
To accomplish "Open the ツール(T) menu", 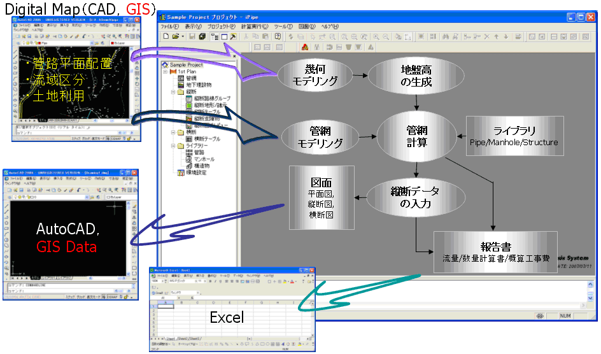I will (x=283, y=27).
